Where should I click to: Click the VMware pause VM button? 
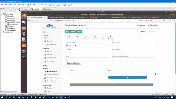tap(28, 5)
